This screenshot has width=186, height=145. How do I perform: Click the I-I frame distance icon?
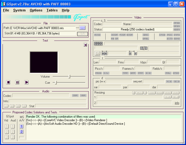click(x=133, y=53)
